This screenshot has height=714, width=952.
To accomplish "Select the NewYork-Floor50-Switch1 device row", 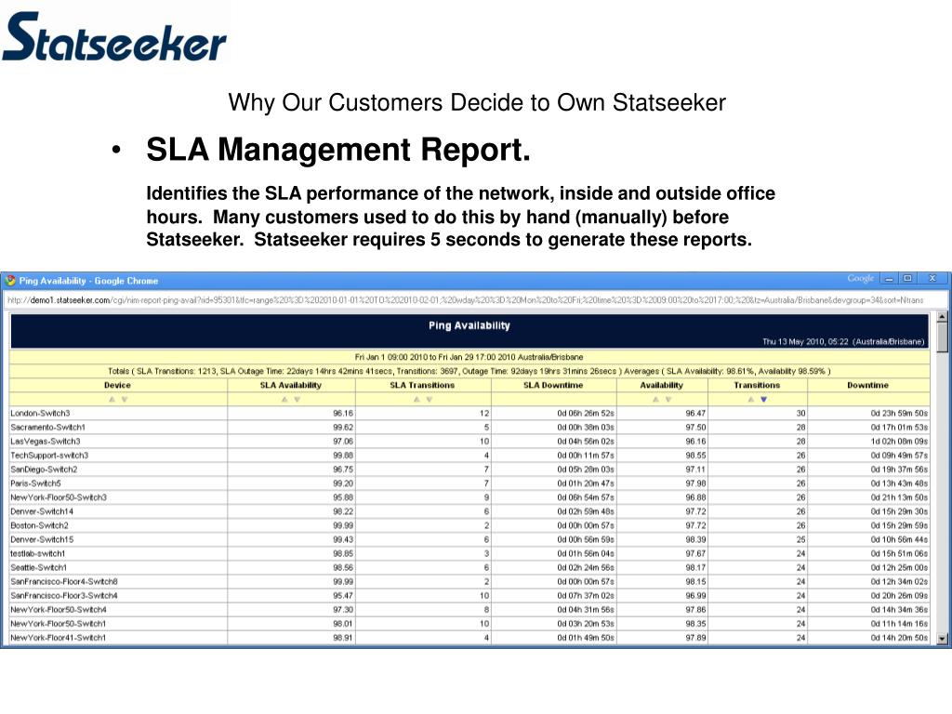I will coord(469,624).
